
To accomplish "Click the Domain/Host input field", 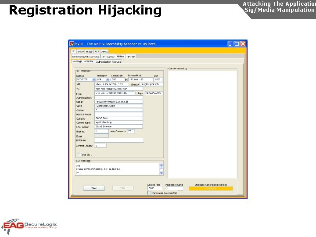I will (141, 79).
